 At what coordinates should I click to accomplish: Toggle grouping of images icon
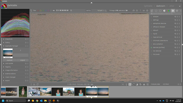pos(133,11)
